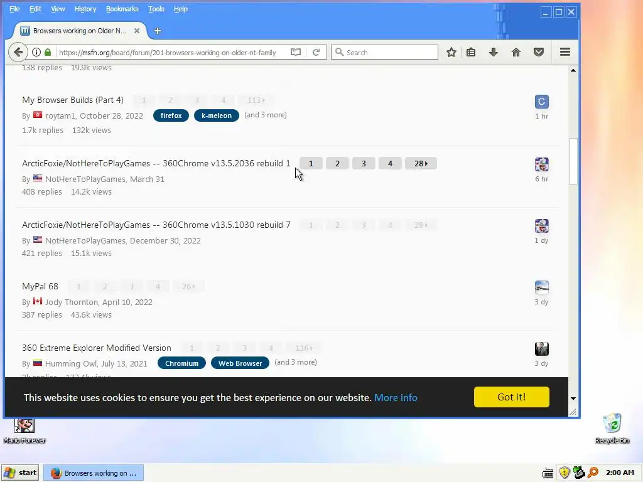Click the Firefox taskbar button
The width and height of the screenshot is (643, 482).
(94, 473)
